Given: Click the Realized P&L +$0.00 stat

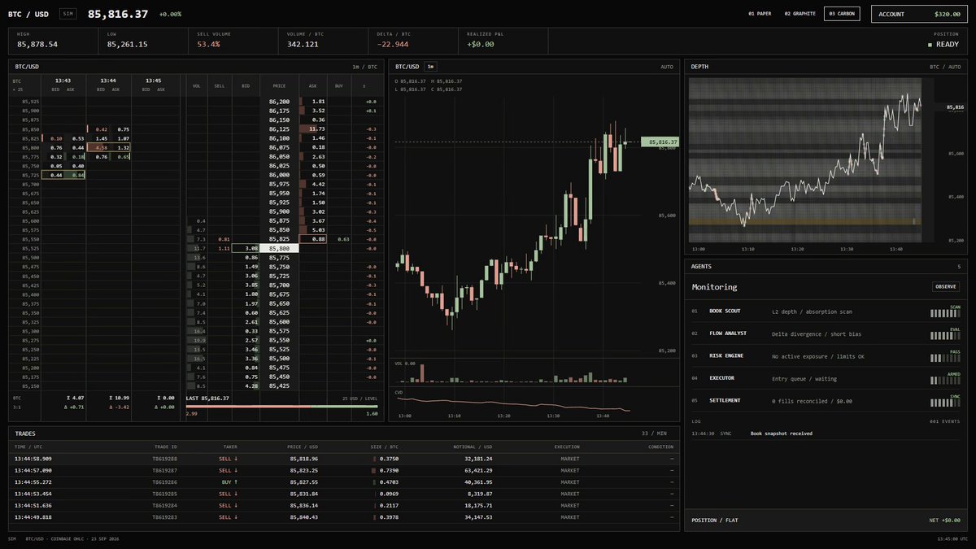Looking at the screenshot, I should coord(503,41).
